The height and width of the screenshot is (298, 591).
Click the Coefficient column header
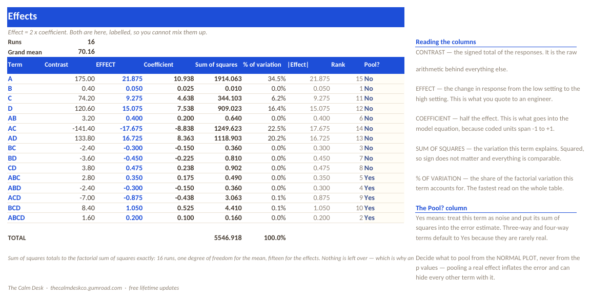point(158,65)
